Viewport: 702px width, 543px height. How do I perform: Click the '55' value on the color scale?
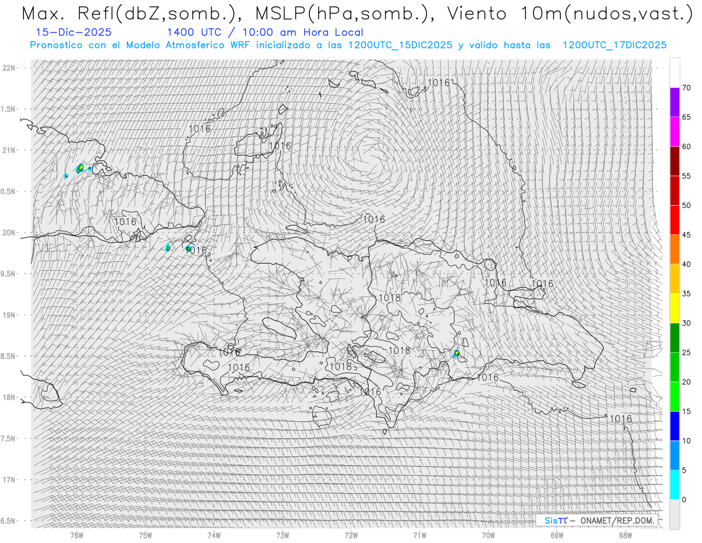(x=686, y=176)
